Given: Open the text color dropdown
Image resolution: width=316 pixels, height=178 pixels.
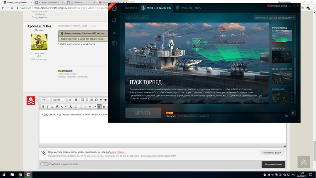Looking at the screenshot, I should [x=70, y=100].
